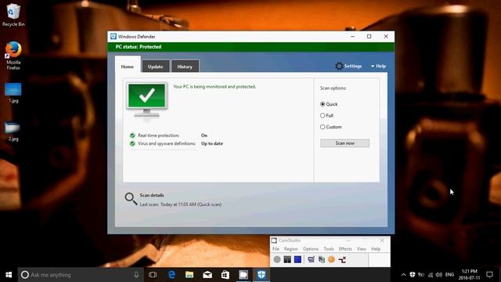Screen dimensions: 501x282
Task: Open the taskbar clock showing 1:21 PM
Action: point(469,275)
